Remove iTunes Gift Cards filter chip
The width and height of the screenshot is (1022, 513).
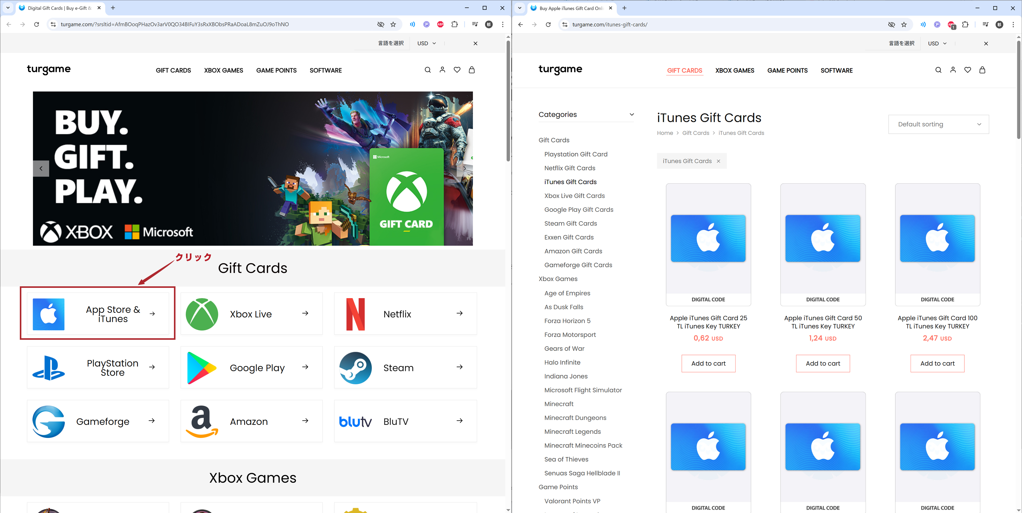pos(718,161)
